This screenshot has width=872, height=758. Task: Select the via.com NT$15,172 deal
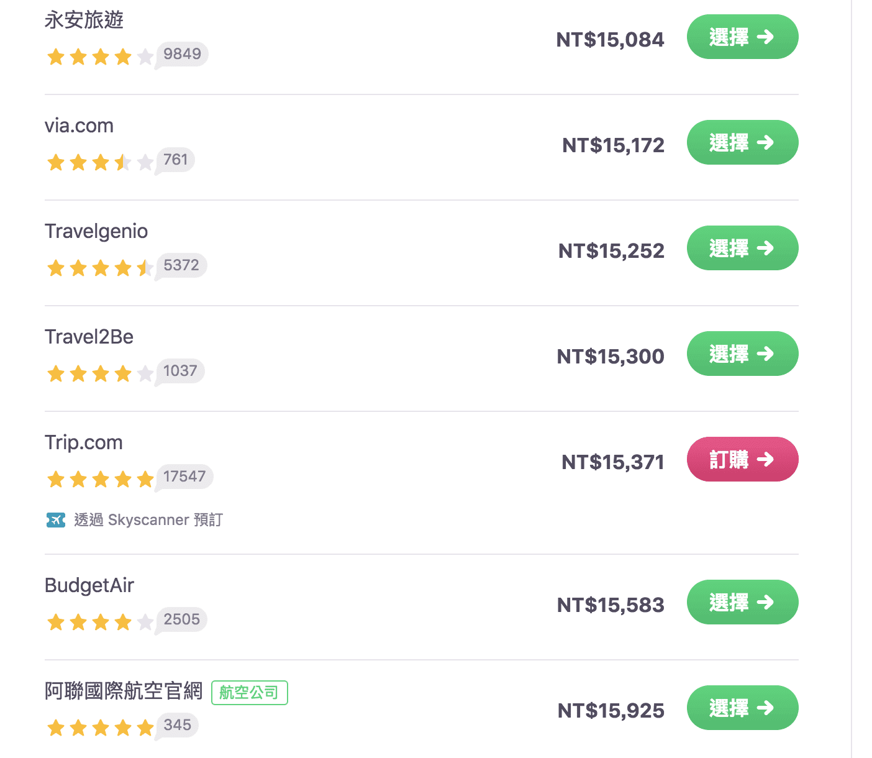click(742, 142)
